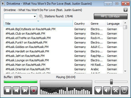Click the magnifier search icon

coord(41,16)
